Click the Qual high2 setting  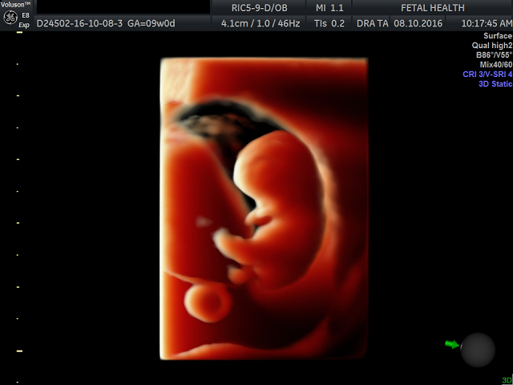[491, 46]
